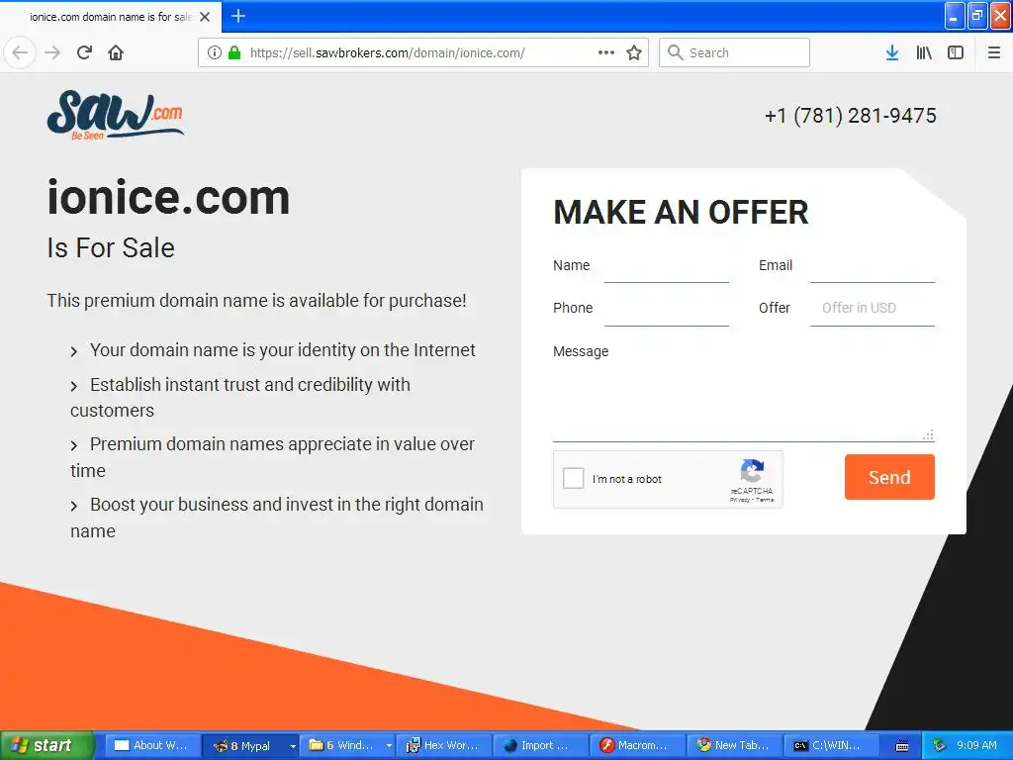
Task: Open the hamburger application menu
Action: (993, 52)
